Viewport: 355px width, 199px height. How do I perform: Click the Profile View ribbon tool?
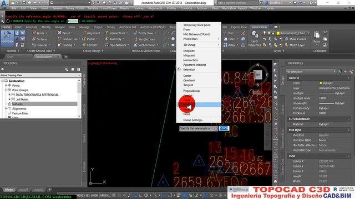(x=144, y=33)
